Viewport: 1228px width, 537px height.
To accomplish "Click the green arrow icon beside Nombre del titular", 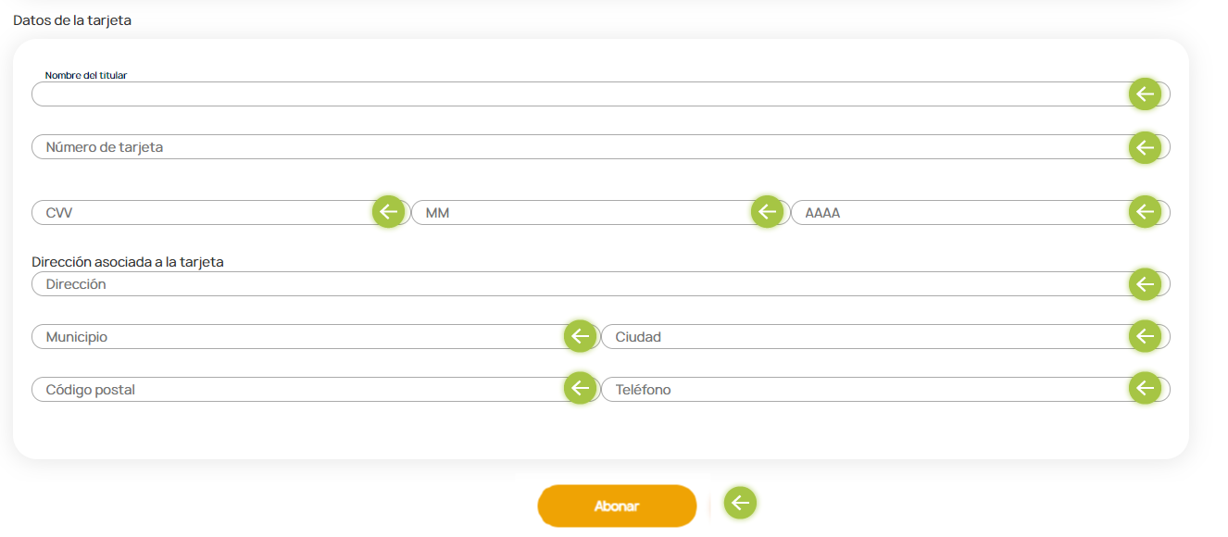I will 1146,94.
